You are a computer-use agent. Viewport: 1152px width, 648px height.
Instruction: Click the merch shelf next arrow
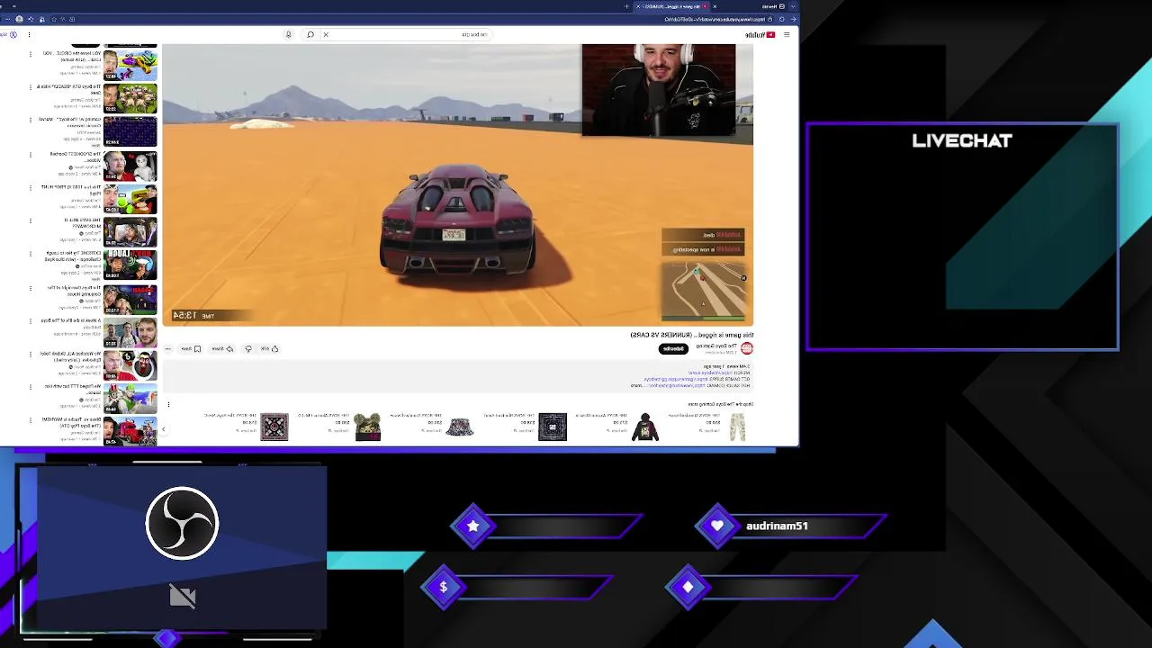coord(164,428)
